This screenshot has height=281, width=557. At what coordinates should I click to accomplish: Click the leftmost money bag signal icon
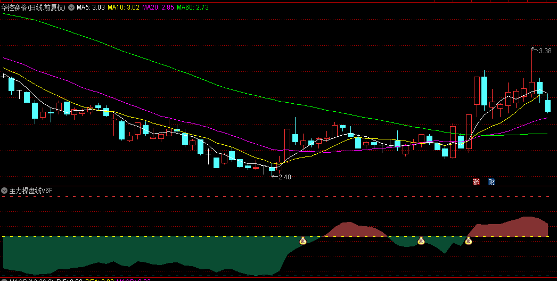[x=302, y=241]
